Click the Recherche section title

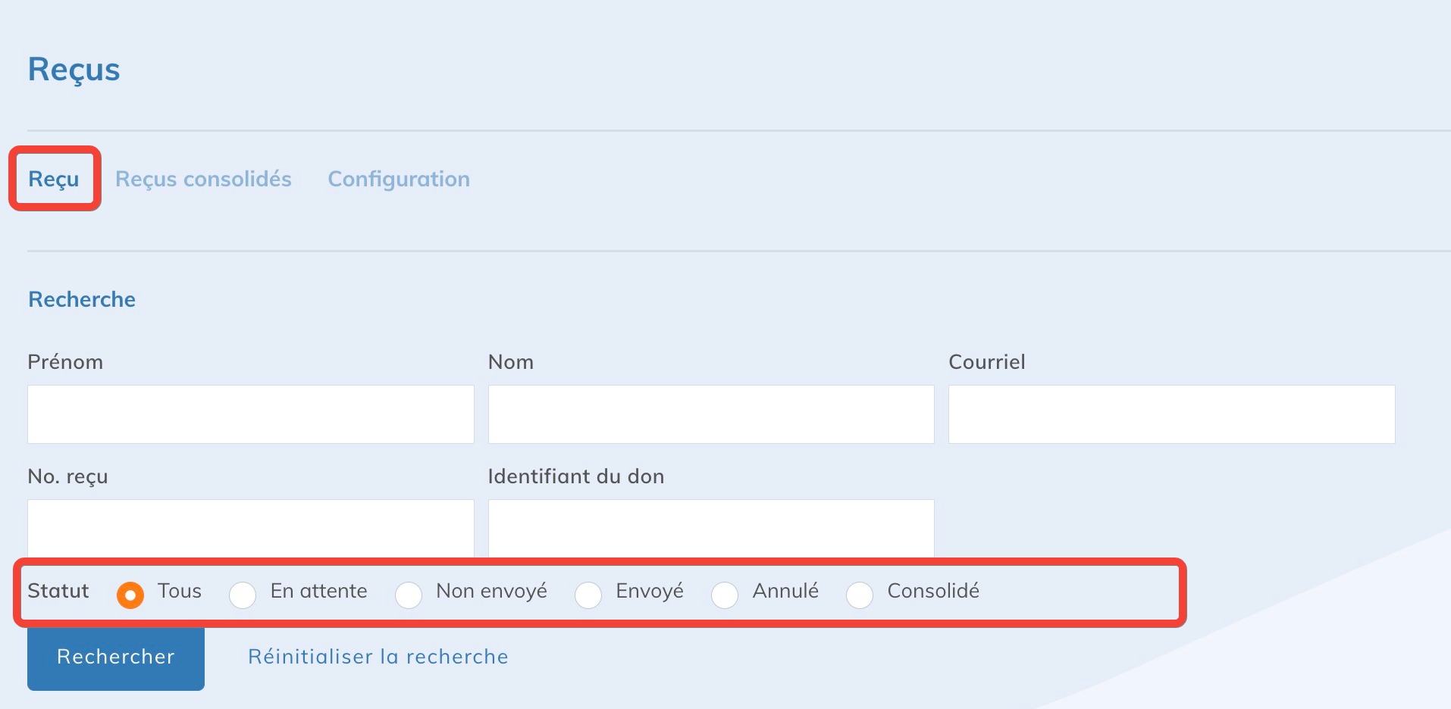click(x=81, y=298)
